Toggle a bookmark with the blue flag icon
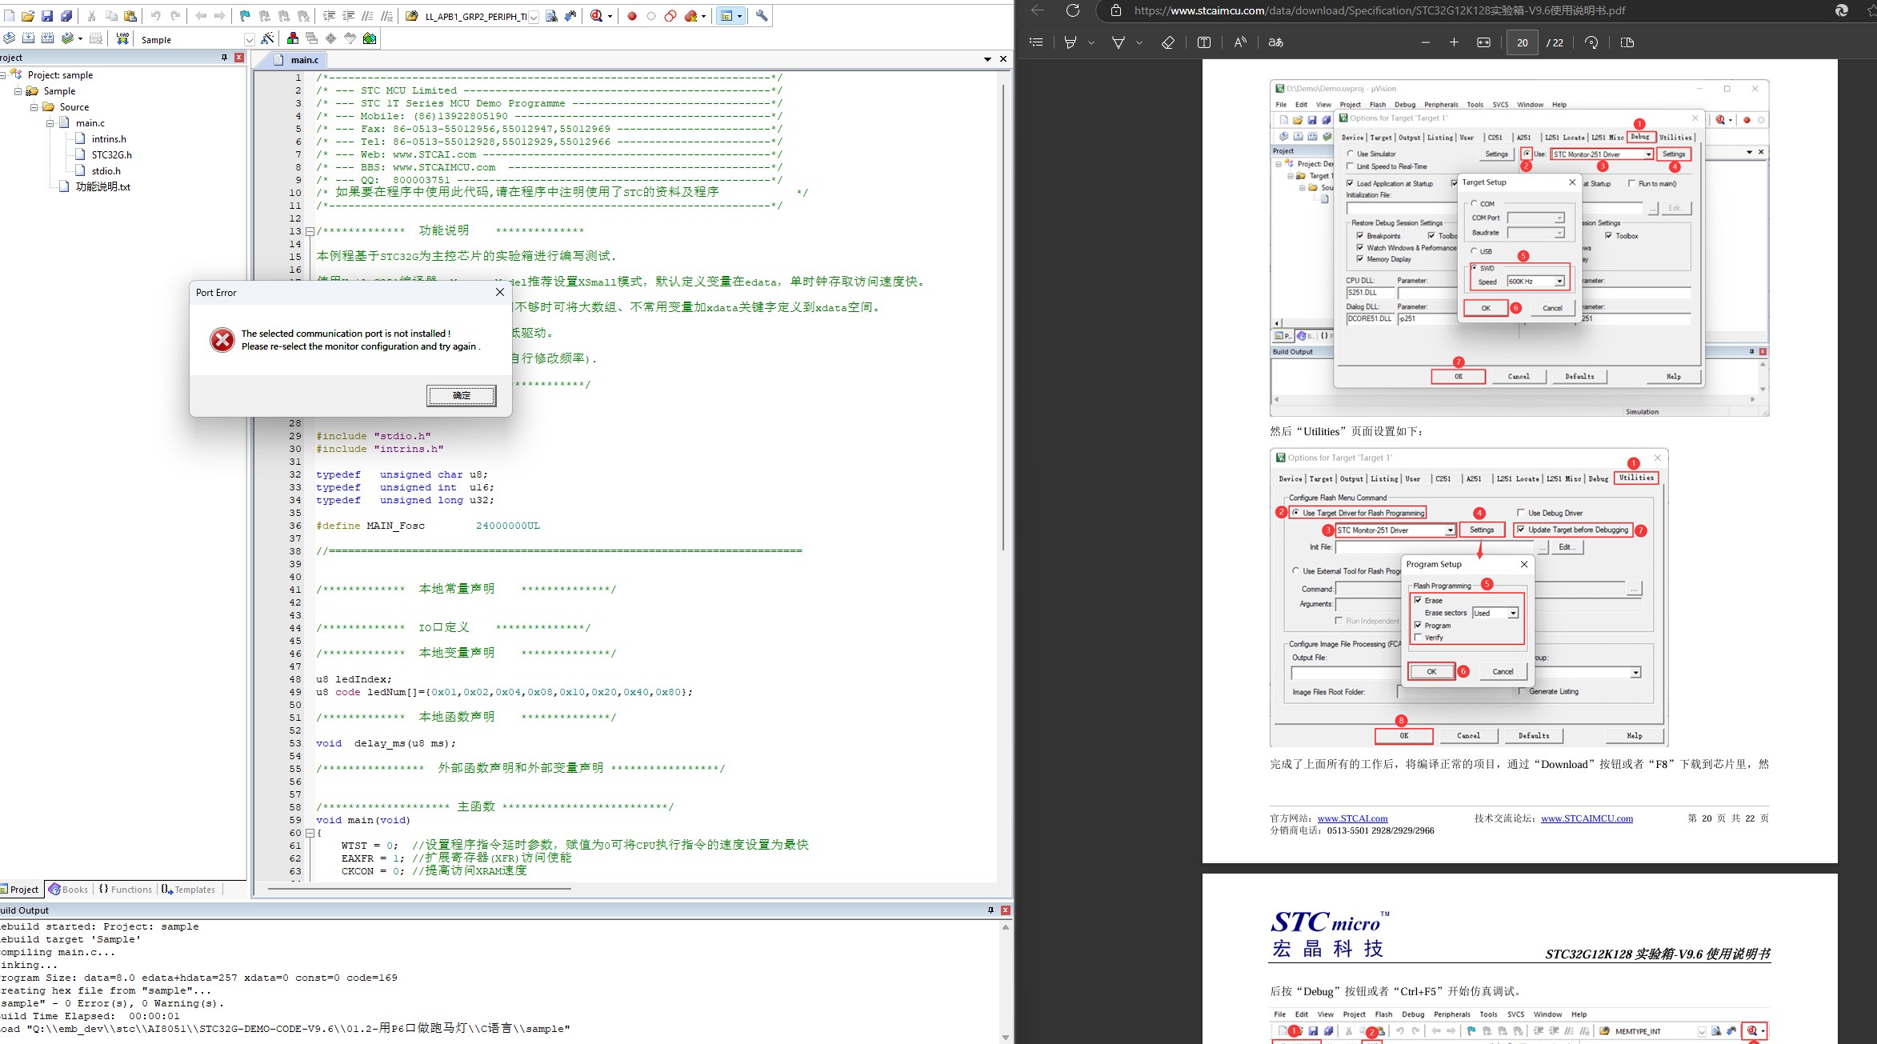This screenshot has width=1877, height=1044. coord(245,16)
